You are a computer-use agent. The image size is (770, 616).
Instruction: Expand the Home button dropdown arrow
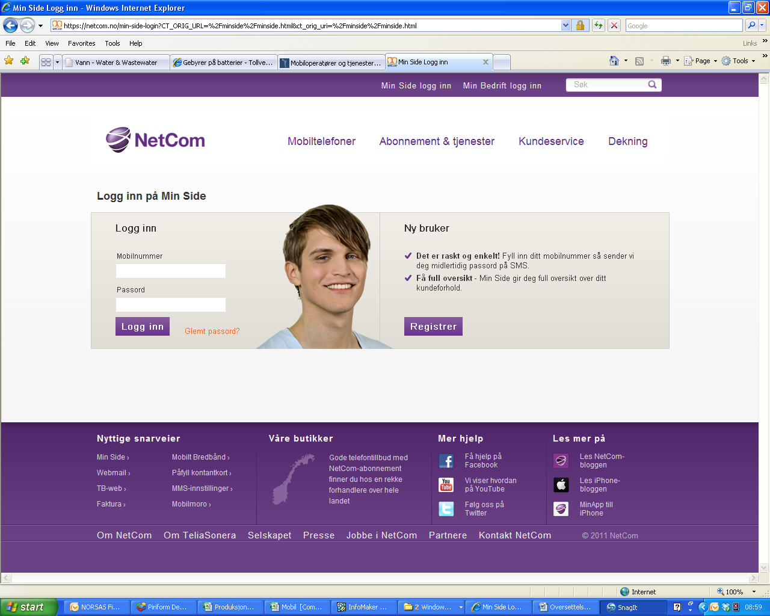click(x=626, y=61)
